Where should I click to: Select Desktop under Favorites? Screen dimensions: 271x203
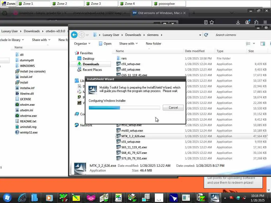coord(88,58)
